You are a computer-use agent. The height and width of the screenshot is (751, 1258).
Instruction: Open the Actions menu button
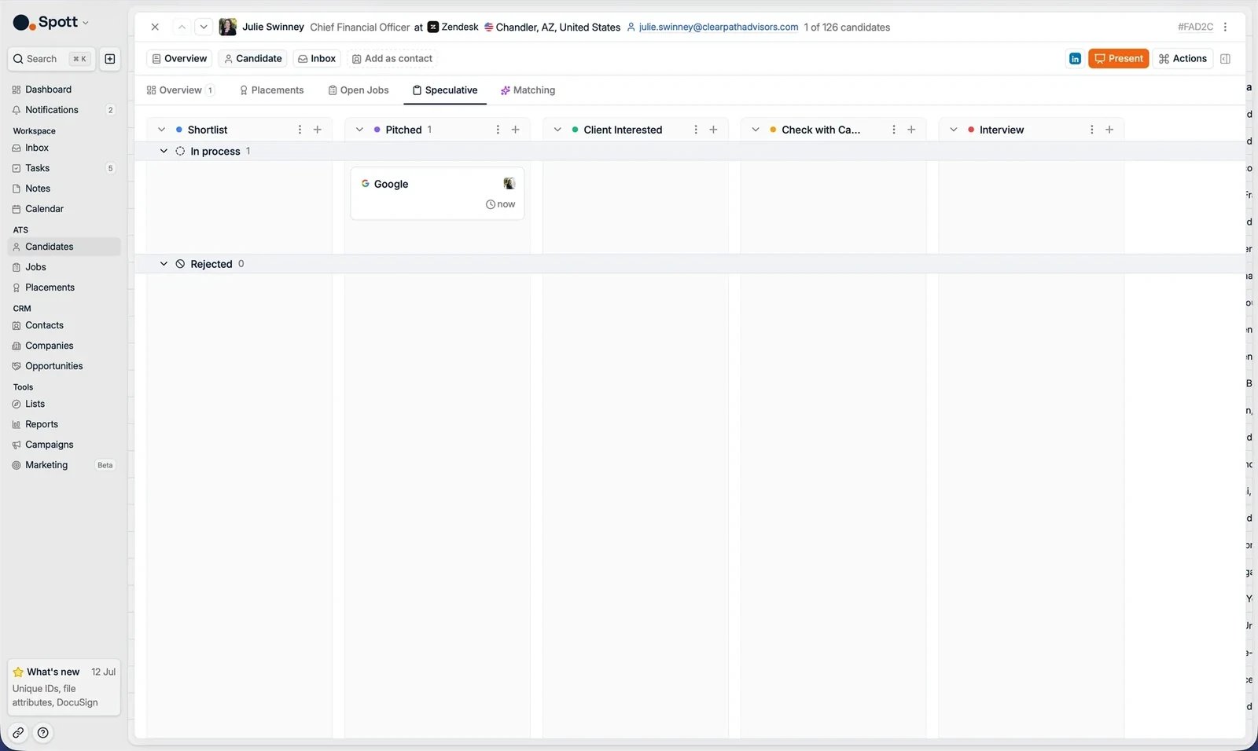pyautogui.click(x=1183, y=59)
